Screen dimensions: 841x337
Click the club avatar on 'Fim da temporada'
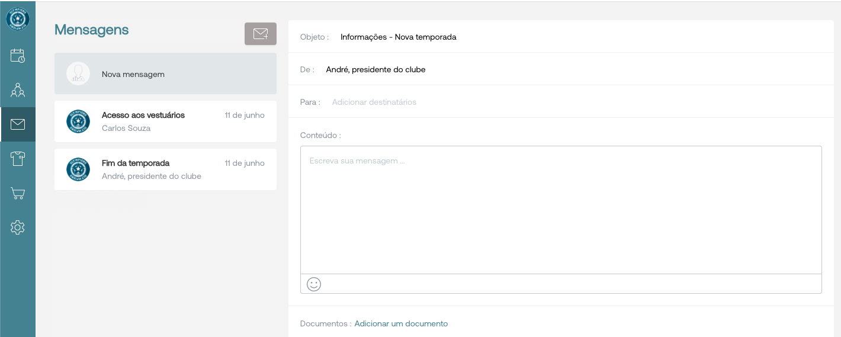click(78, 169)
